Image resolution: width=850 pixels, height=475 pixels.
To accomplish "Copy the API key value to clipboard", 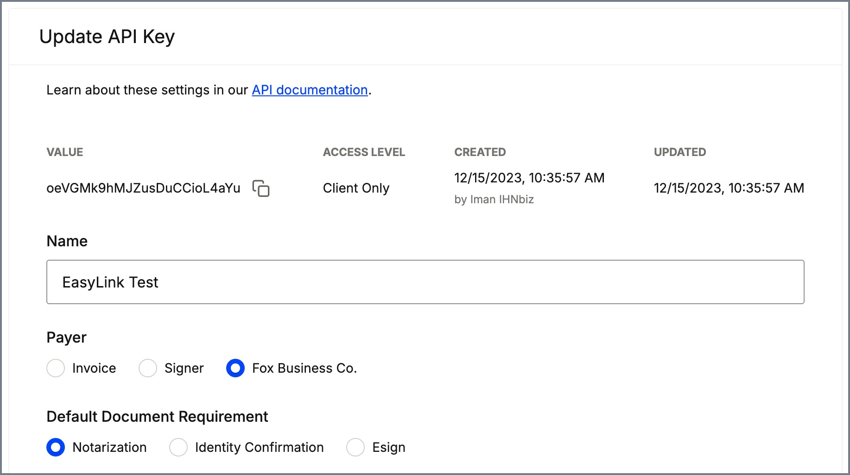I will [261, 188].
